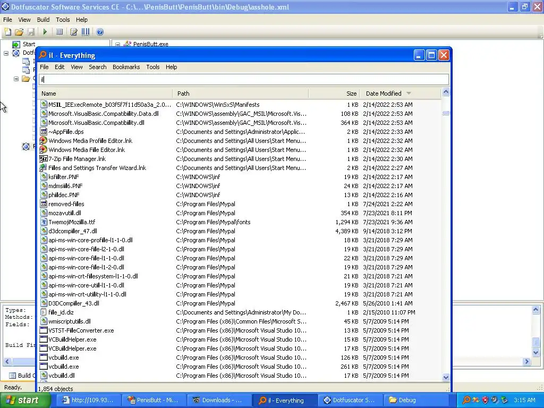
Task: Sort results by Name column header
Action: coord(106,93)
